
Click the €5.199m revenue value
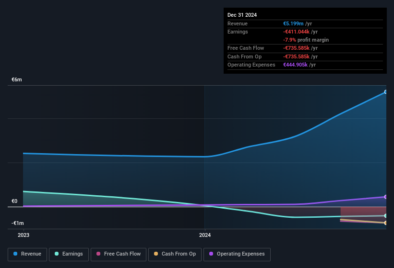coord(293,23)
